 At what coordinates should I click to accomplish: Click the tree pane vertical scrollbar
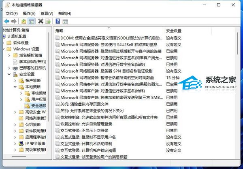click(49, 77)
